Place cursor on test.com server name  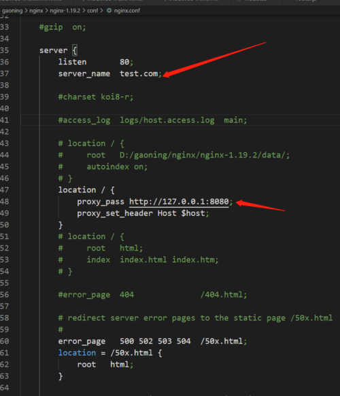tap(139, 74)
